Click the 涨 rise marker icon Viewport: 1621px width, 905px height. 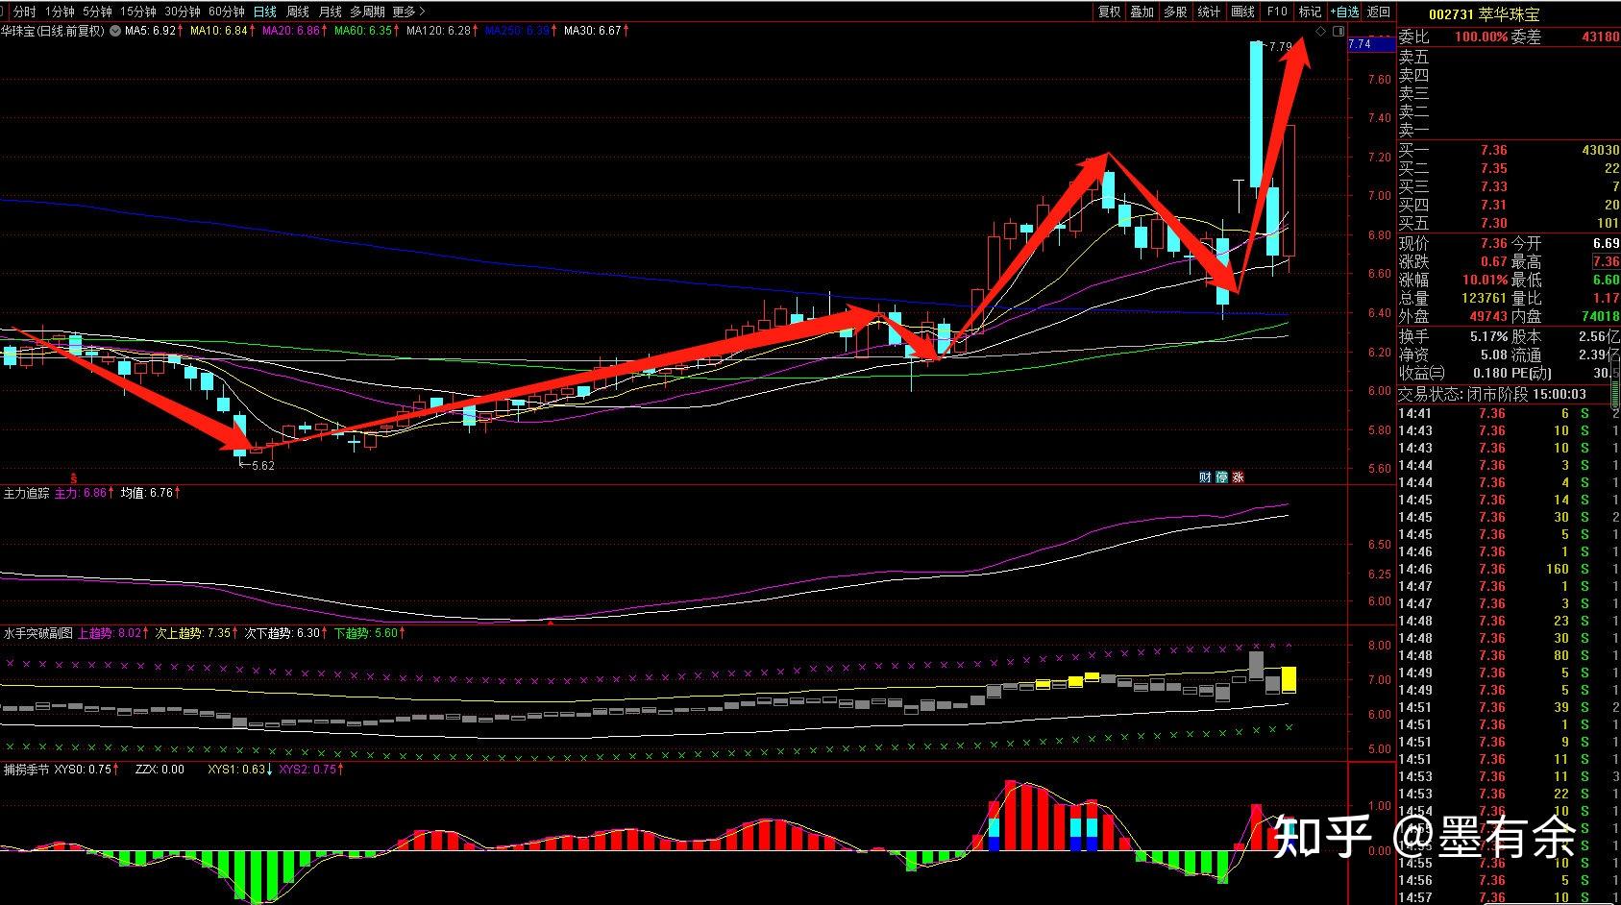[x=1238, y=477]
